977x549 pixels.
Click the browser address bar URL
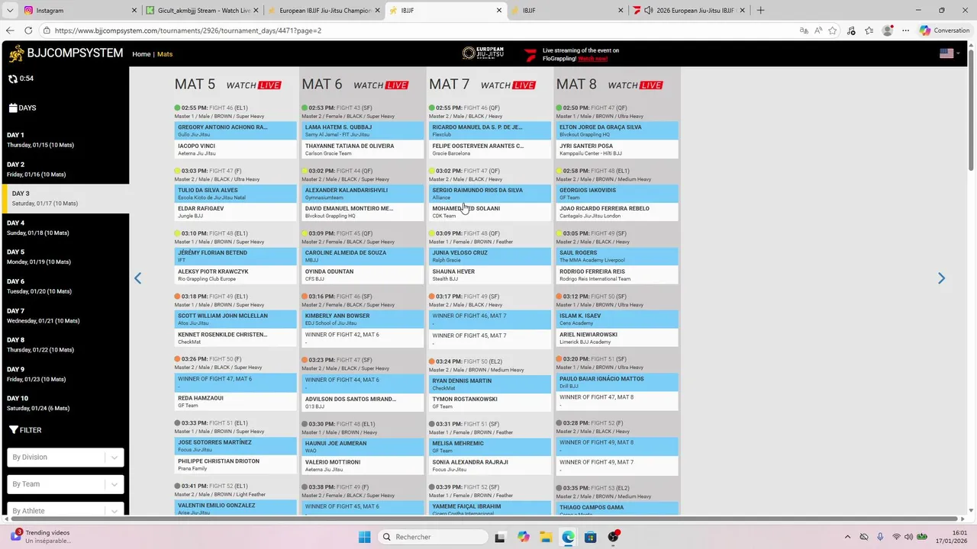point(188,30)
